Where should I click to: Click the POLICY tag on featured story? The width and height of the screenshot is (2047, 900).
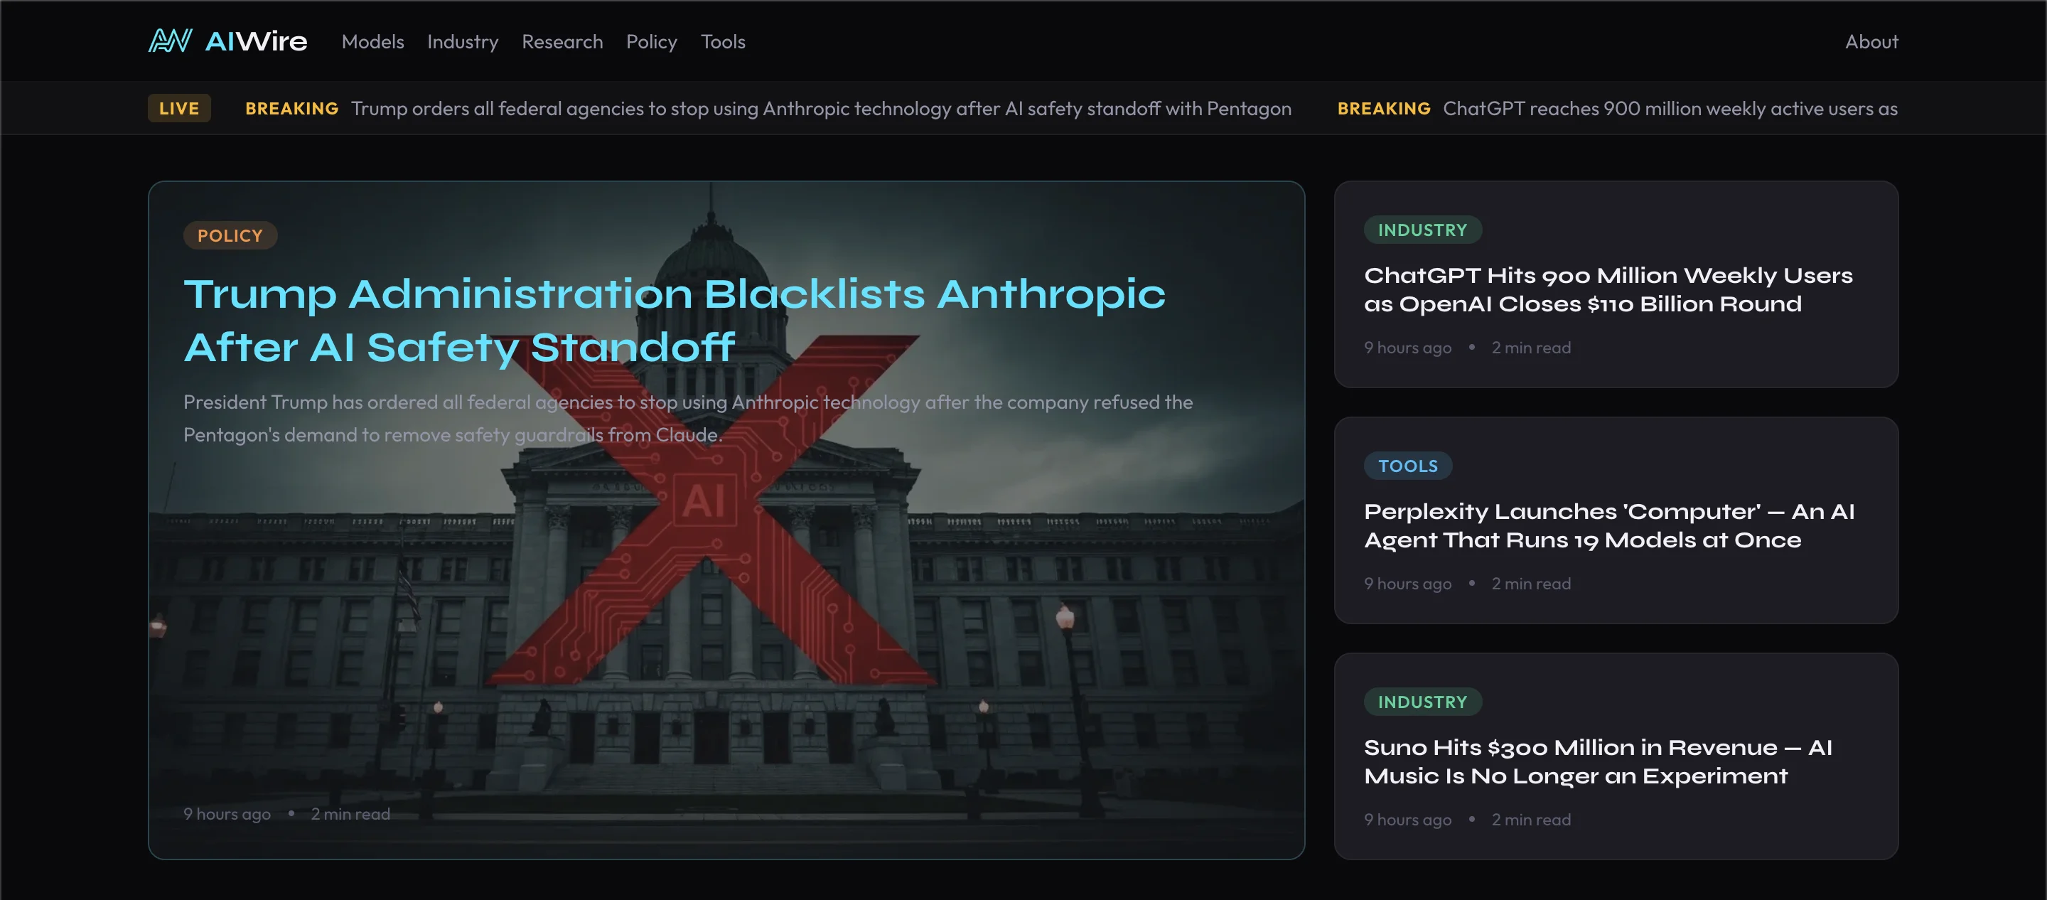tap(230, 235)
